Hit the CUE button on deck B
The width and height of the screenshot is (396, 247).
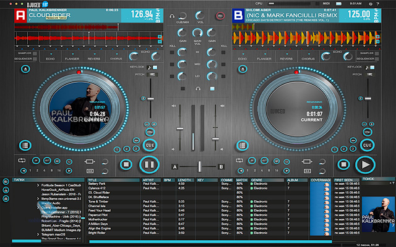(367, 145)
